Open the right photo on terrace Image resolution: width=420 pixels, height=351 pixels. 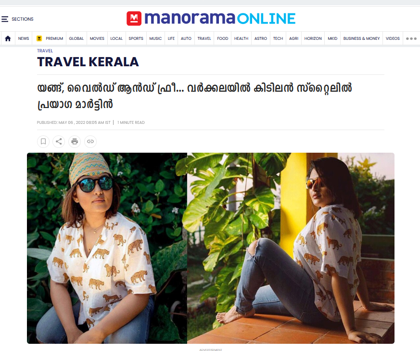click(x=291, y=248)
